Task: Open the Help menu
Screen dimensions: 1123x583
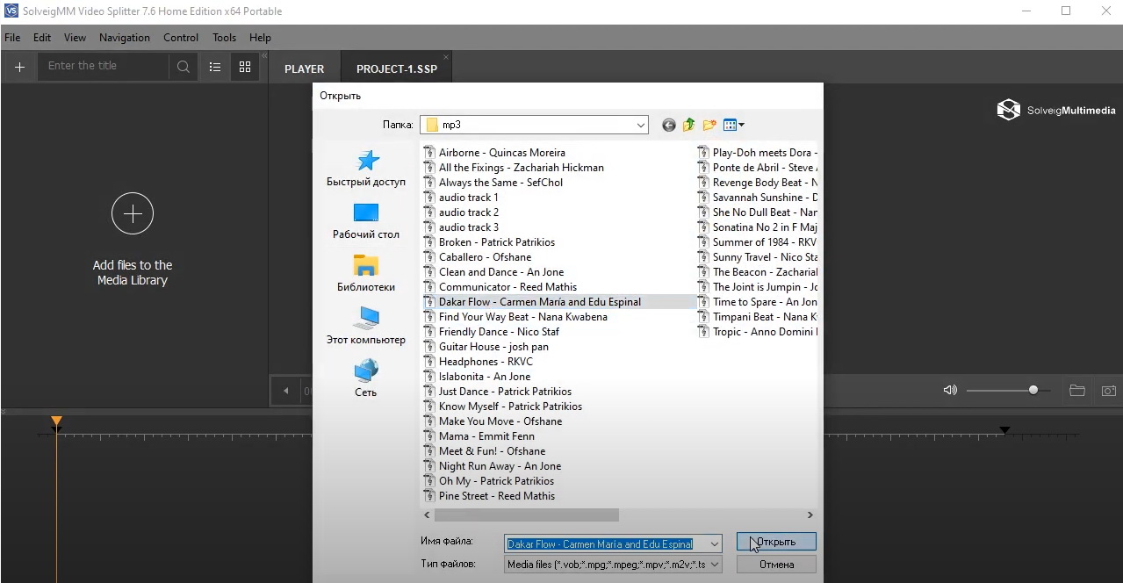Action: [260, 38]
